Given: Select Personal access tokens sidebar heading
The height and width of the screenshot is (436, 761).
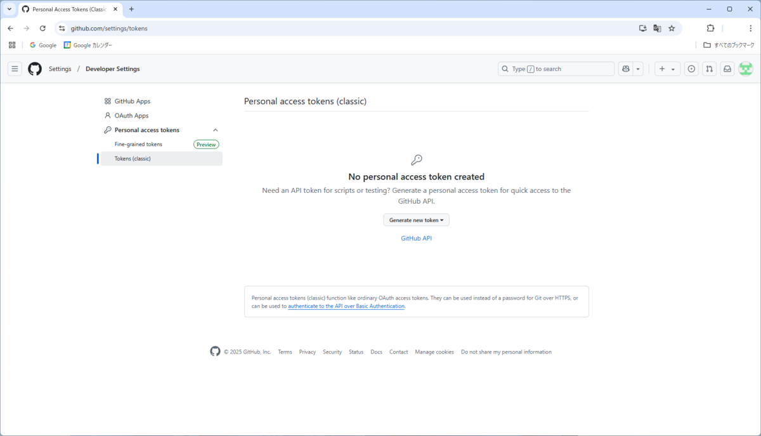Looking at the screenshot, I should pos(147,130).
